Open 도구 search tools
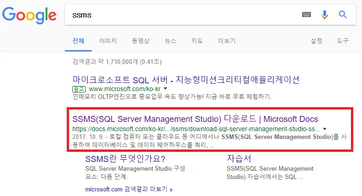This screenshot has width=362, height=196. 343,41
